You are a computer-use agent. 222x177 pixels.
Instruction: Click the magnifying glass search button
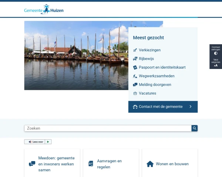(x=195, y=128)
